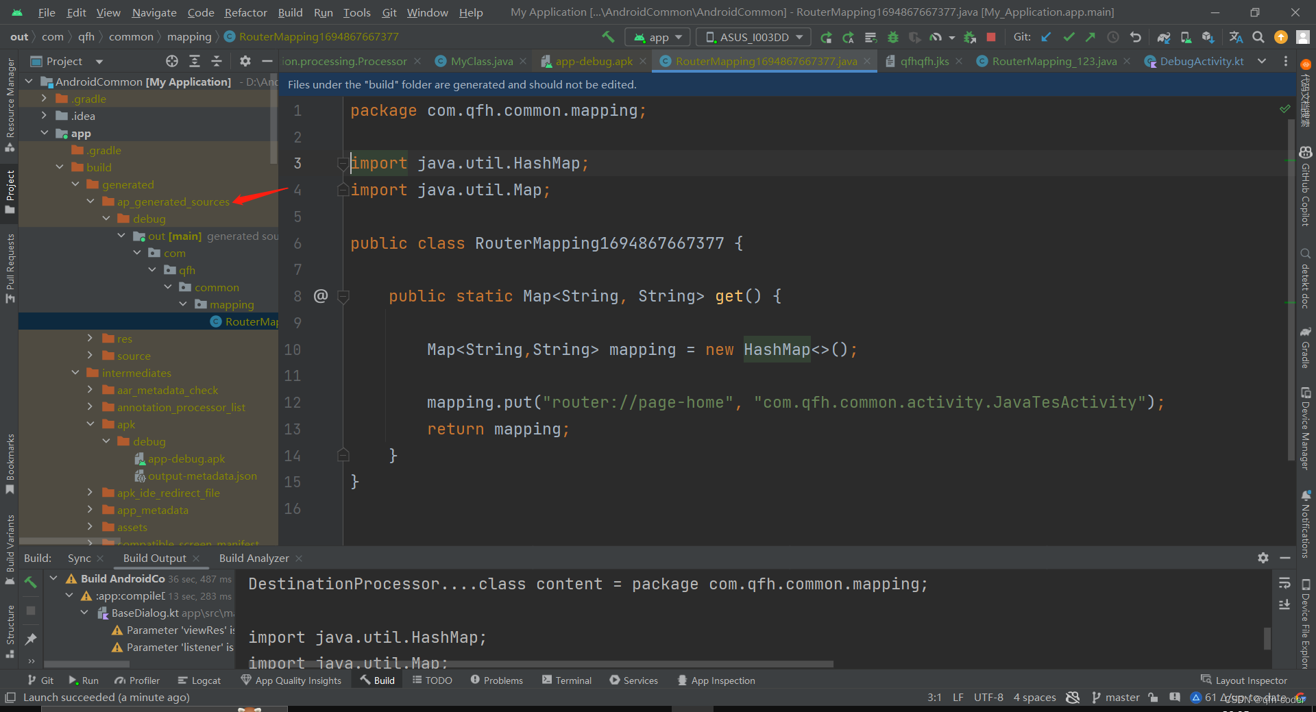Click the Git Commit checkmark icon

click(x=1069, y=37)
